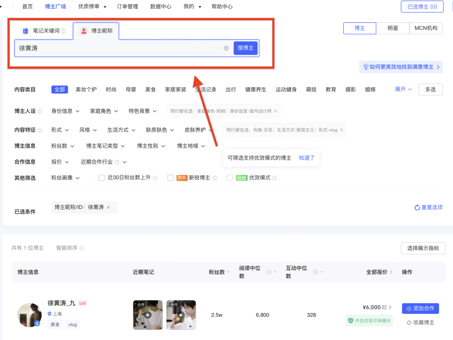Enable the 近30日粉丝数上升 checkbox

tap(102, 178)
